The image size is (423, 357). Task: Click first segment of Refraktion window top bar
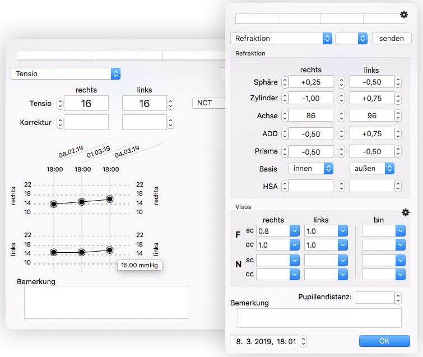(x=257, y=18)
